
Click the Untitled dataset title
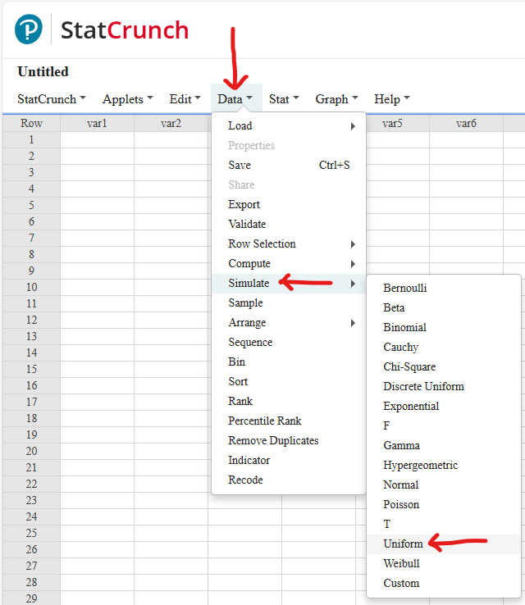(x=43, y=72)
